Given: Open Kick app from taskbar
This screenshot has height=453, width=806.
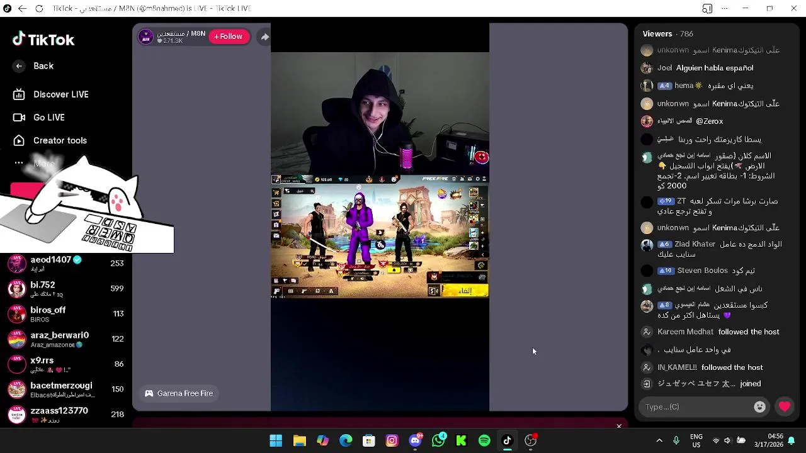Looking at the screenshot, I should click(462, 440).
